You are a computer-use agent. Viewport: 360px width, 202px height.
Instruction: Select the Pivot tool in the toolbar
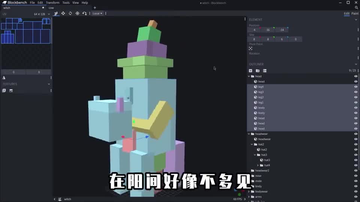77,13
